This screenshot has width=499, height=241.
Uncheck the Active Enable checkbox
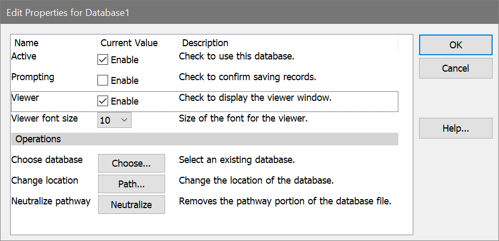click(x=103, y=60)
